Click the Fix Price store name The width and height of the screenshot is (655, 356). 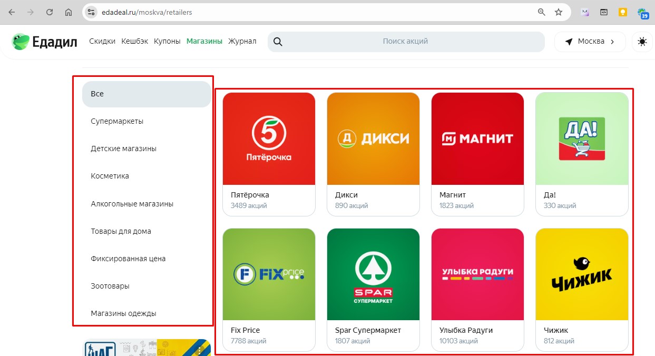245,330
